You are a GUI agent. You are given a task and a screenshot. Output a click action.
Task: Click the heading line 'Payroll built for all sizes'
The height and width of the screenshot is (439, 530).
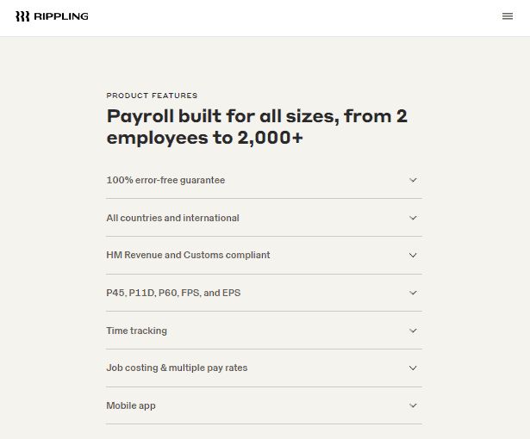(223, 116)
